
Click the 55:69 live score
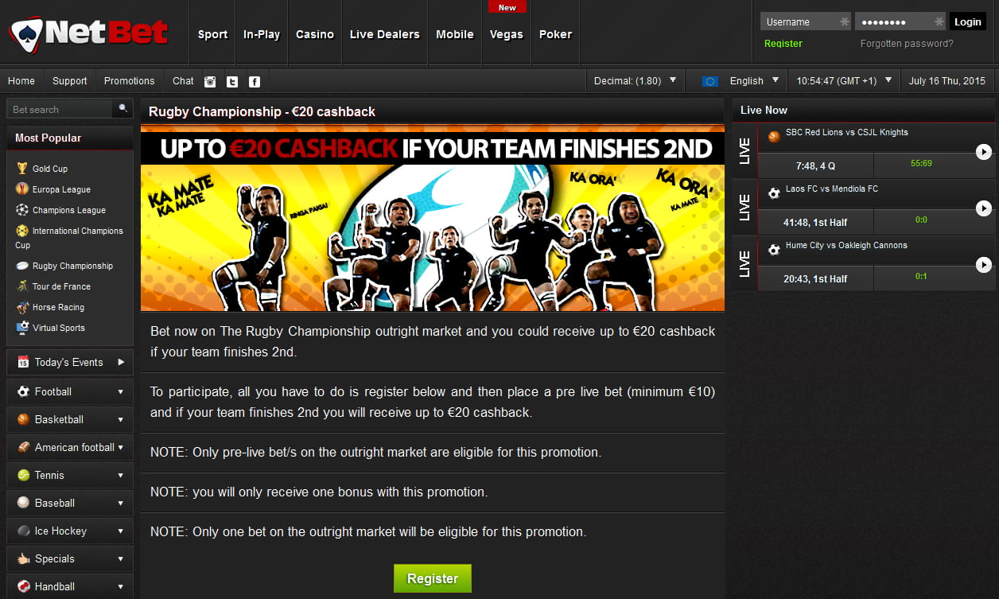coord(922,164)
